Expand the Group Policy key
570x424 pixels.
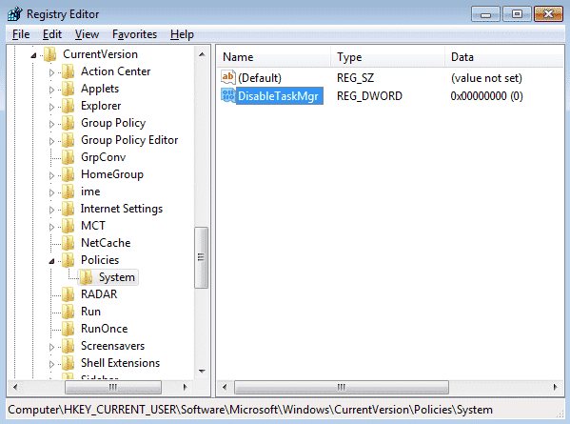click(x=51, y=124)
